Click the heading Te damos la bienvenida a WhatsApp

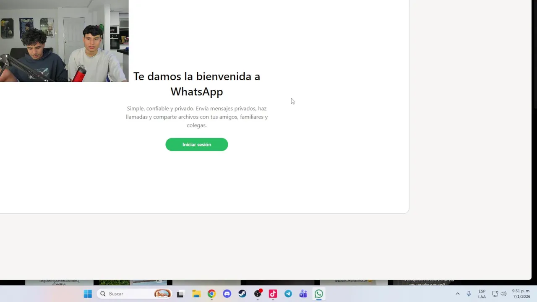pos(197,84)
